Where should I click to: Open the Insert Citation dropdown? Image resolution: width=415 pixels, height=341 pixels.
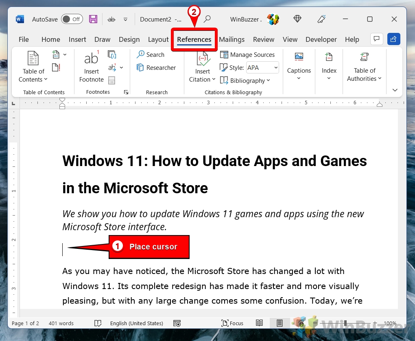point(203,67)
